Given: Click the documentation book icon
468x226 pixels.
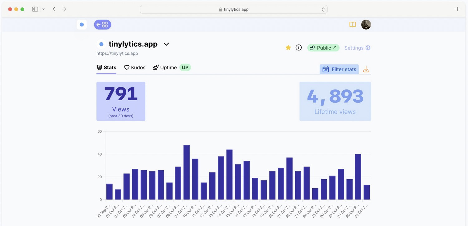Looking at the screenshot, I should coord(352,24).
